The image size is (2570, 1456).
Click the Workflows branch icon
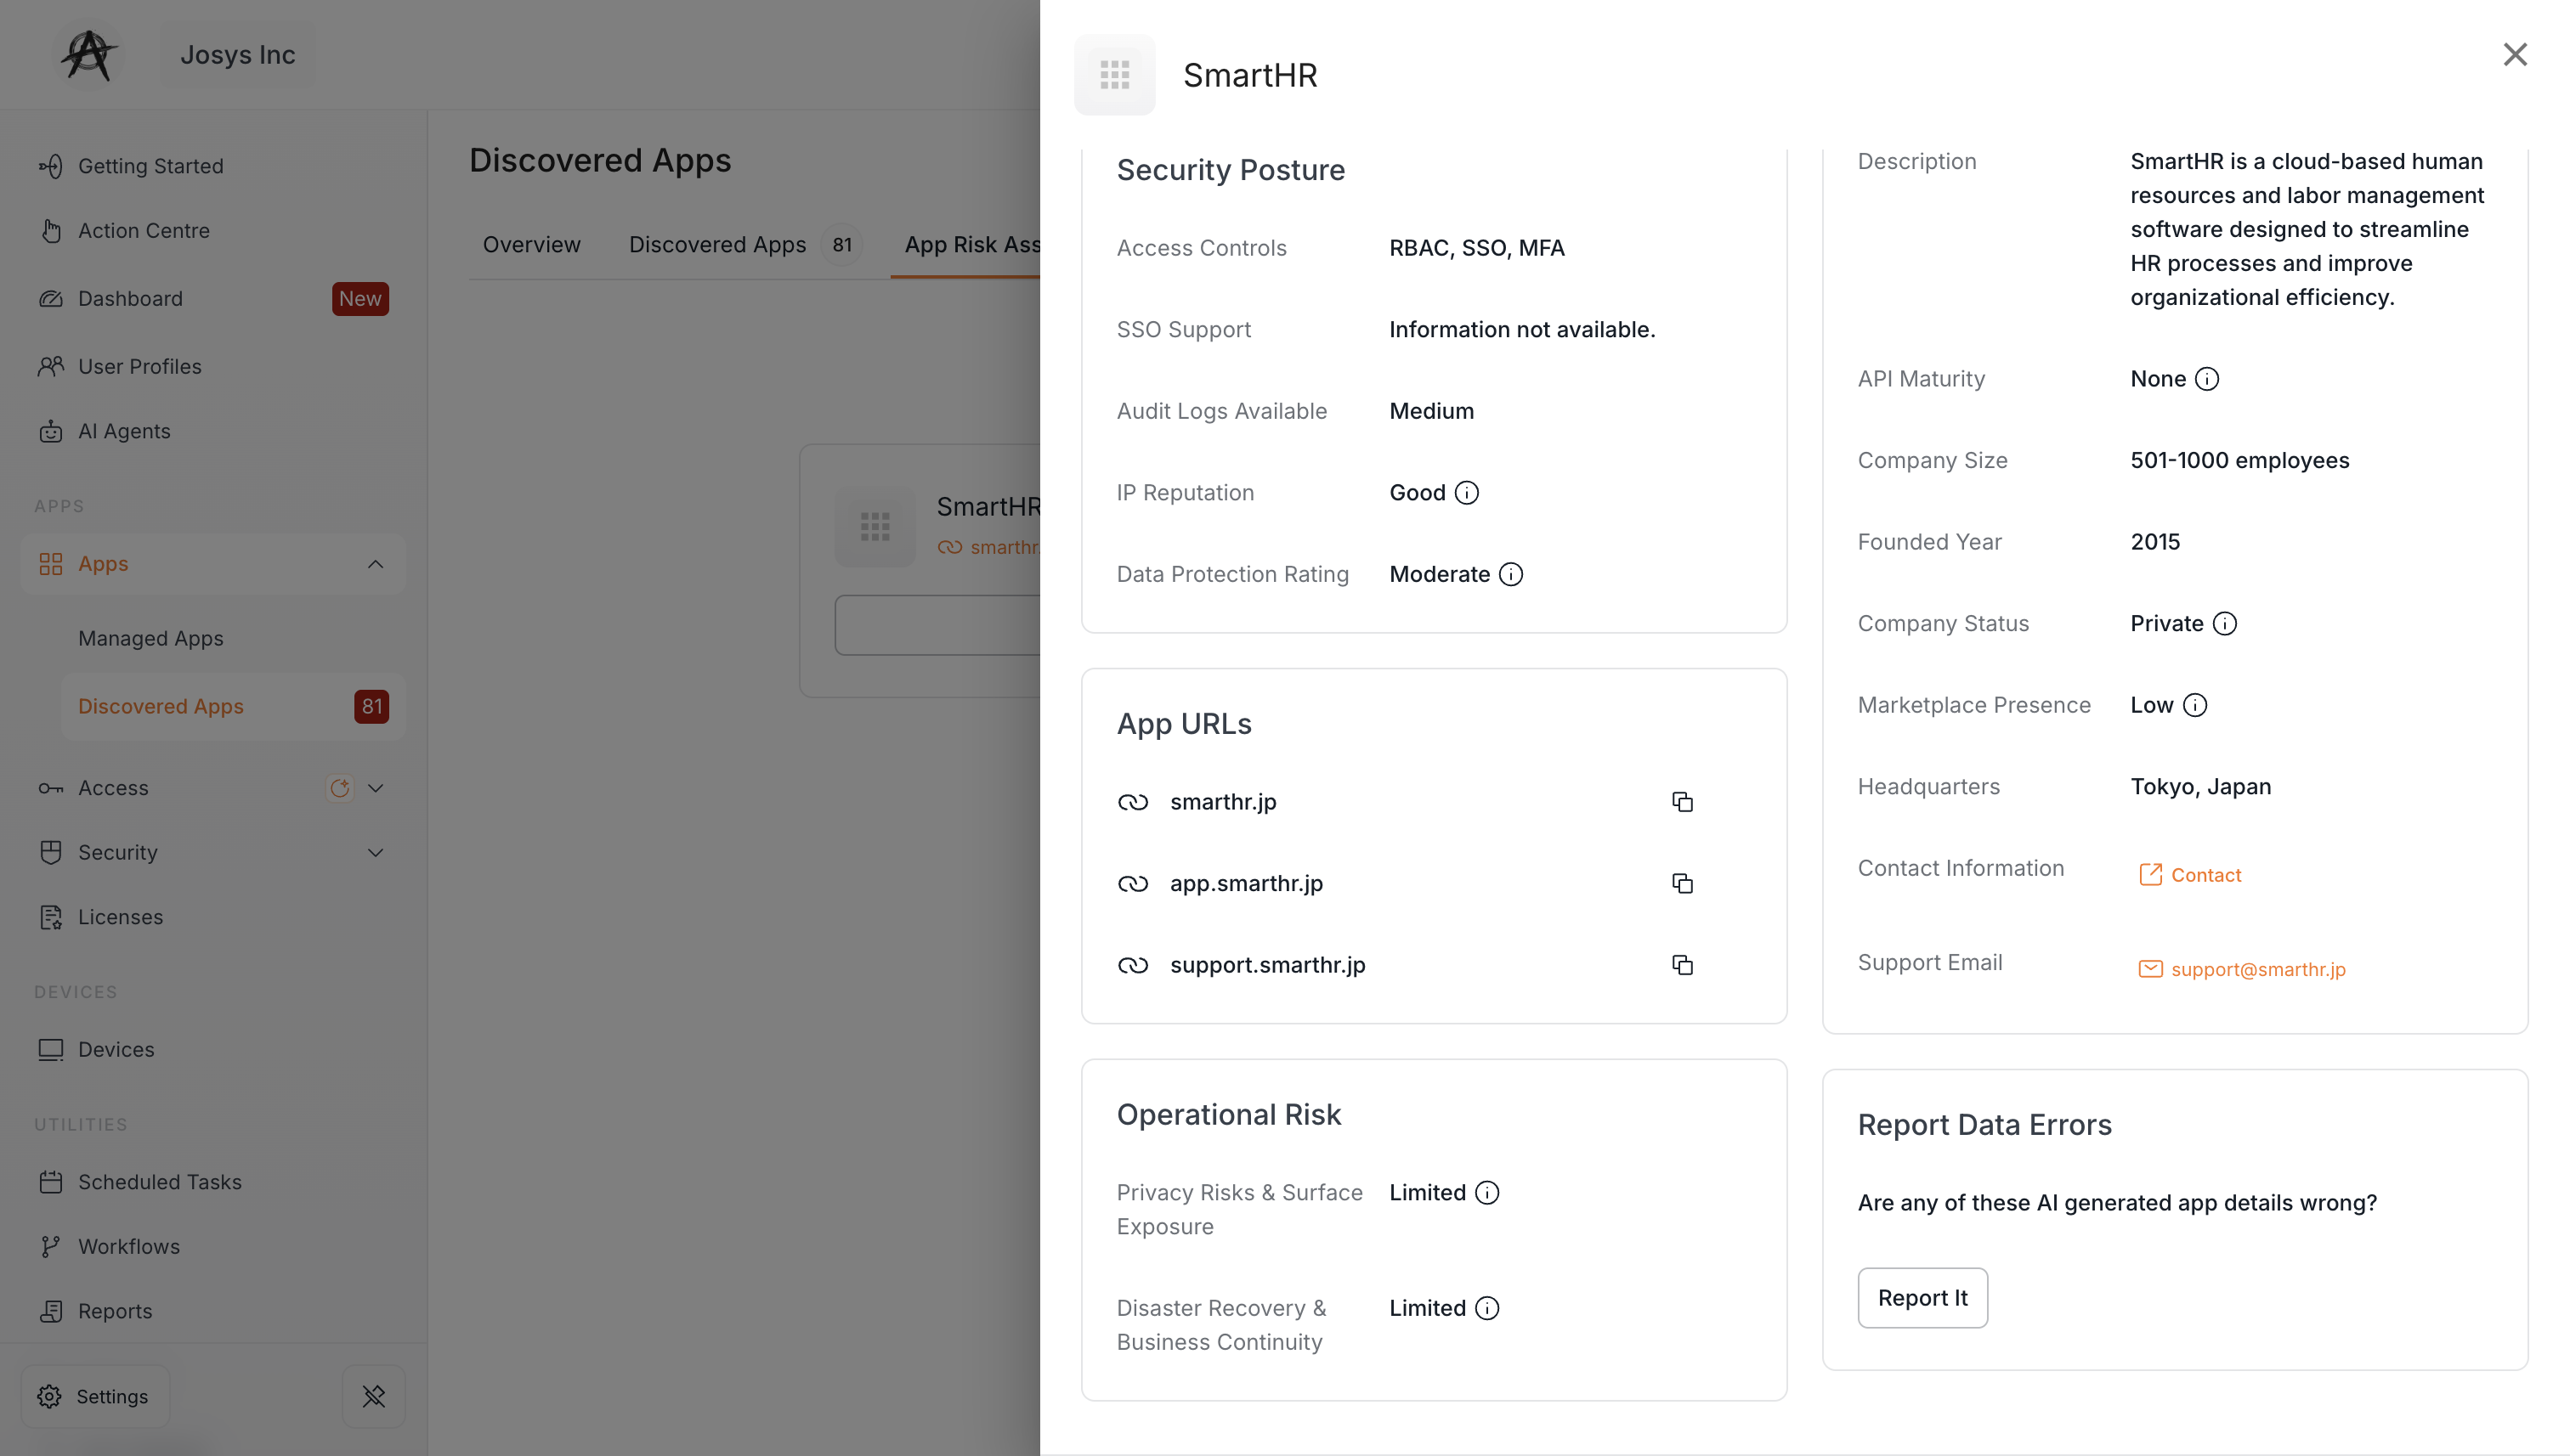tap(51, 1247)
